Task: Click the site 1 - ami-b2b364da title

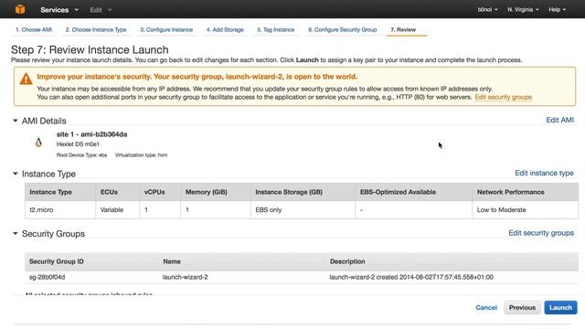Action: click(91, 134)
